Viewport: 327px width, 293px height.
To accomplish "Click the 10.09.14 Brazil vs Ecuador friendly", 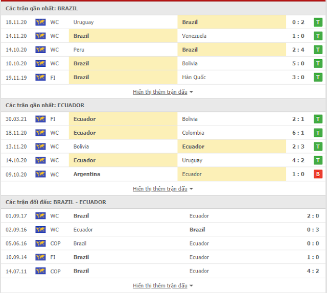I will click(163, 257).
